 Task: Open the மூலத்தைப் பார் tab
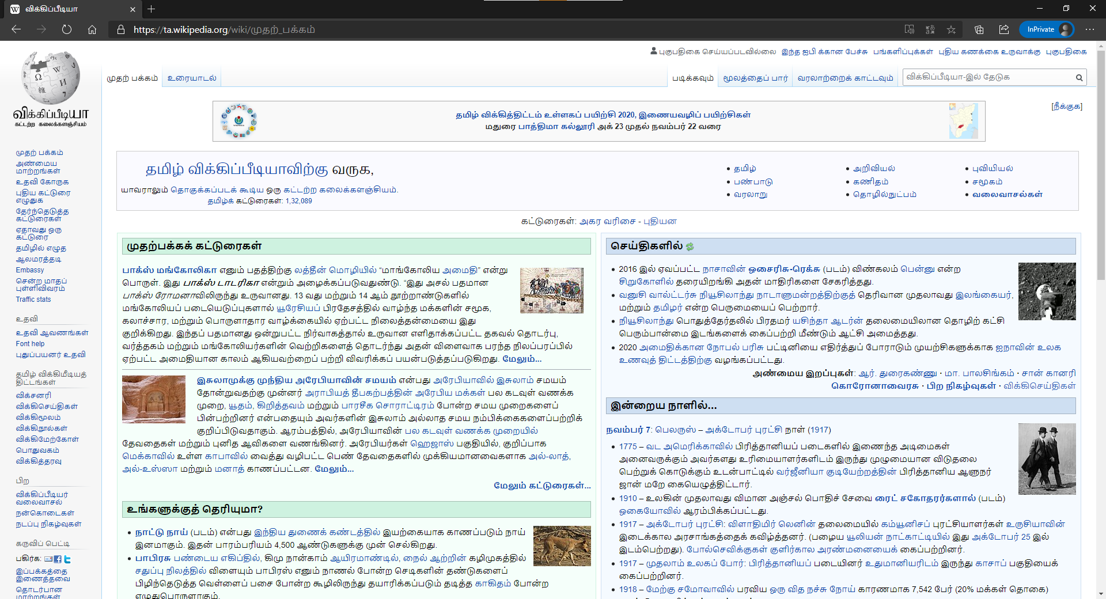(x=755, y=78)
